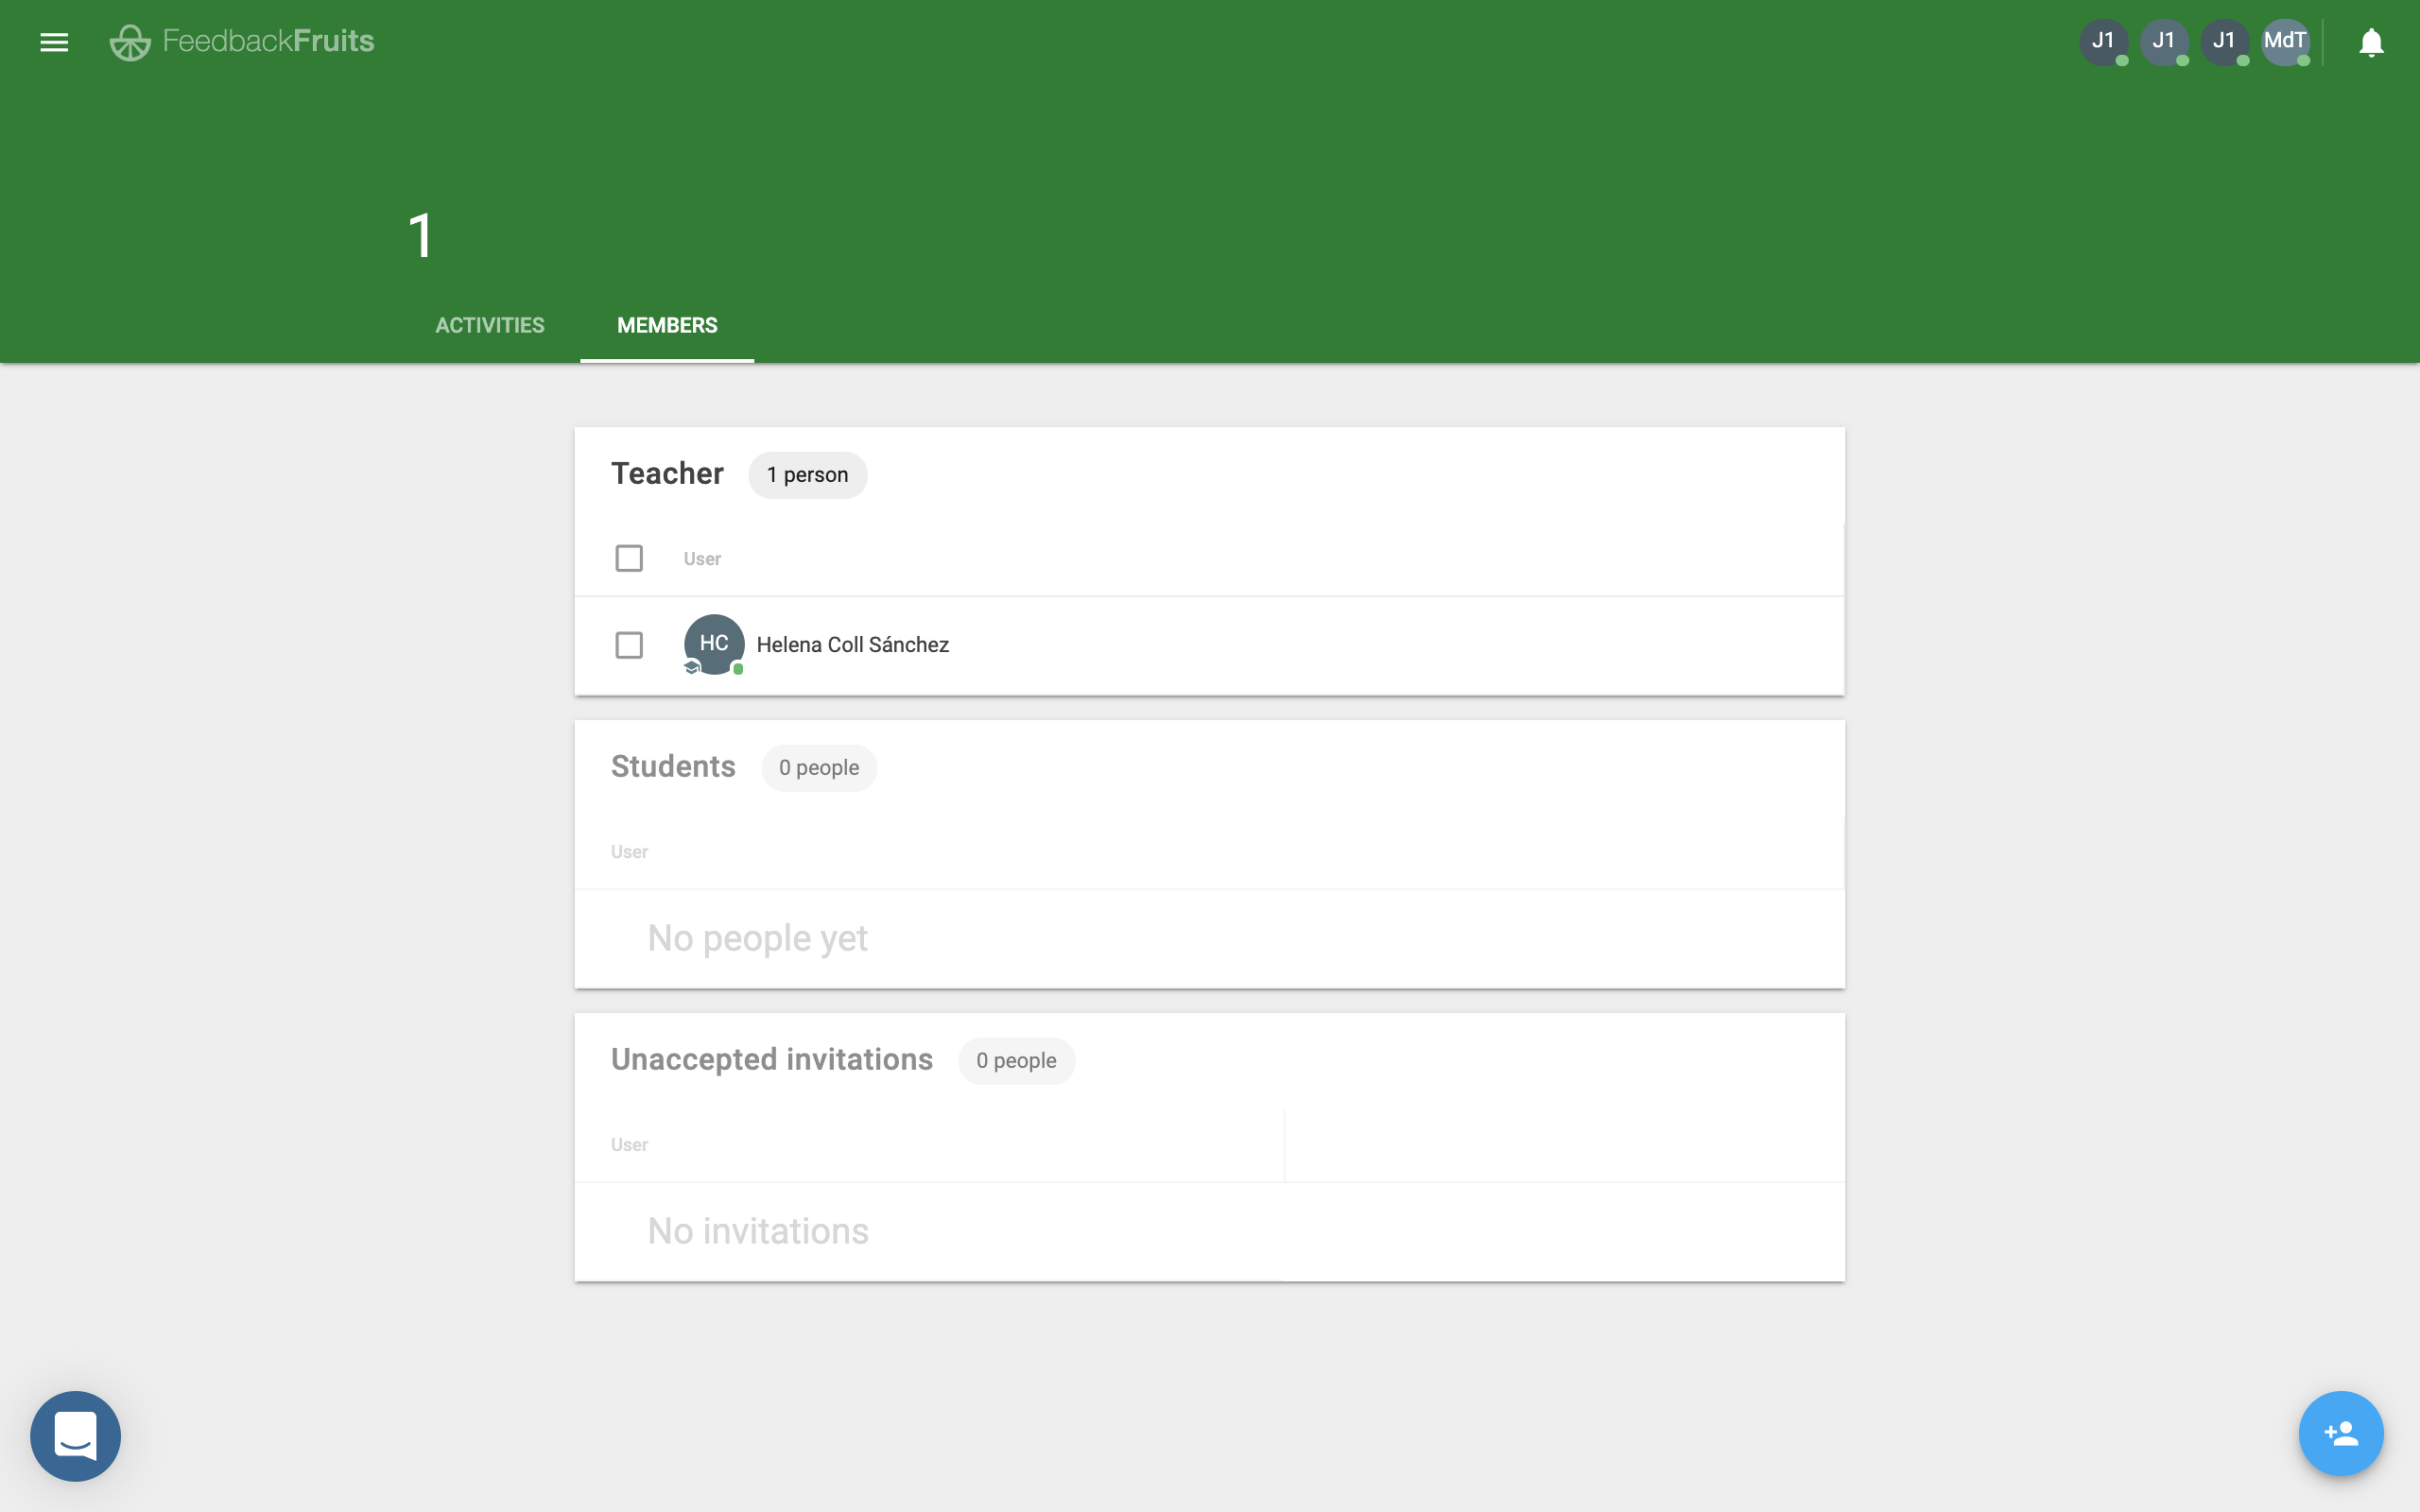
Task: Click the Helena Coll Sánchez name
Action: pyautogui.click(x=852, y=645)
